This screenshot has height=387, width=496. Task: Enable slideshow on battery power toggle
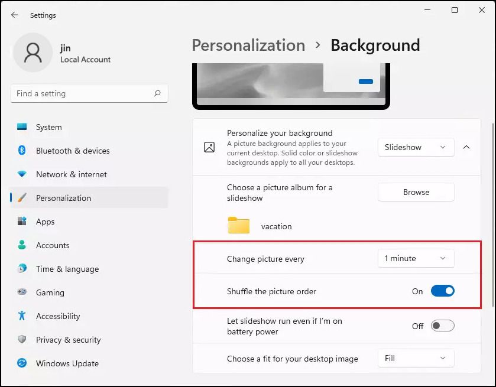pyautogui.click(x=443, y=326)
